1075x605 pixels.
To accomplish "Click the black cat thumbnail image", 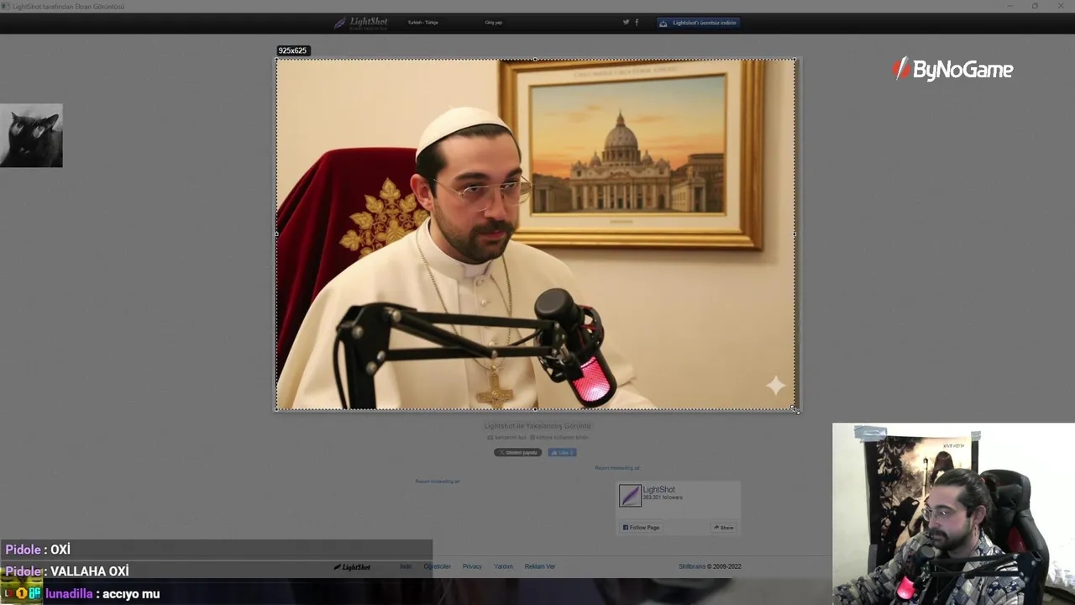I will [x=31, y=135].
